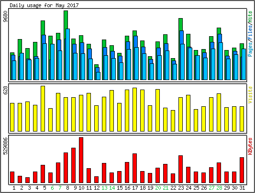The image size is (255, 193).
Task: Click day label 31 on the x-axis
Action: click(242, 188)
